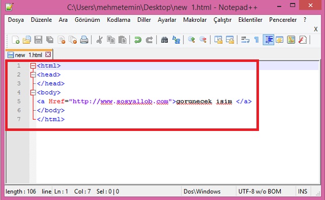This screenshot has height=200, width=325.
Task: Click line number 6 in margin
Action: coord(19,110)
